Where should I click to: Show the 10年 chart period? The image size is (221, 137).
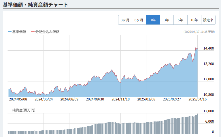tap(194, 20)
